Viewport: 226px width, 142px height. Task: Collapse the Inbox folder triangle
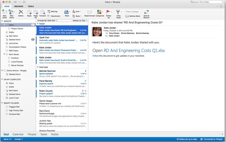pos(4,25)
